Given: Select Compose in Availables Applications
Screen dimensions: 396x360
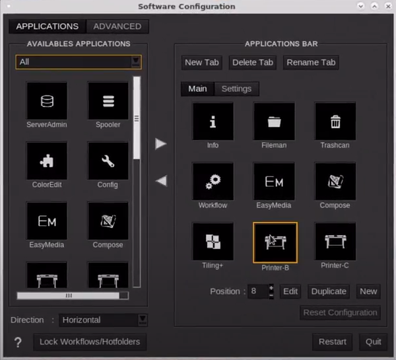Looking at the screenshot, I should tap(108, 221).
